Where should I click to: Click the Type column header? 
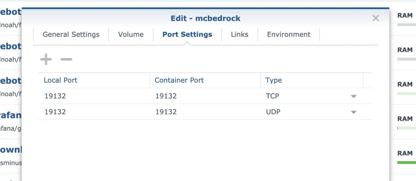[x=274, y=80]
